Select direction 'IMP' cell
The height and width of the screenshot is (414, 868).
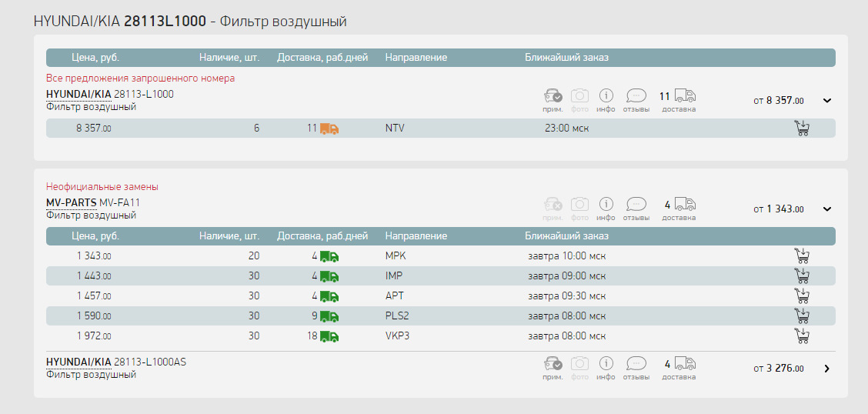[x=393, y=276]
